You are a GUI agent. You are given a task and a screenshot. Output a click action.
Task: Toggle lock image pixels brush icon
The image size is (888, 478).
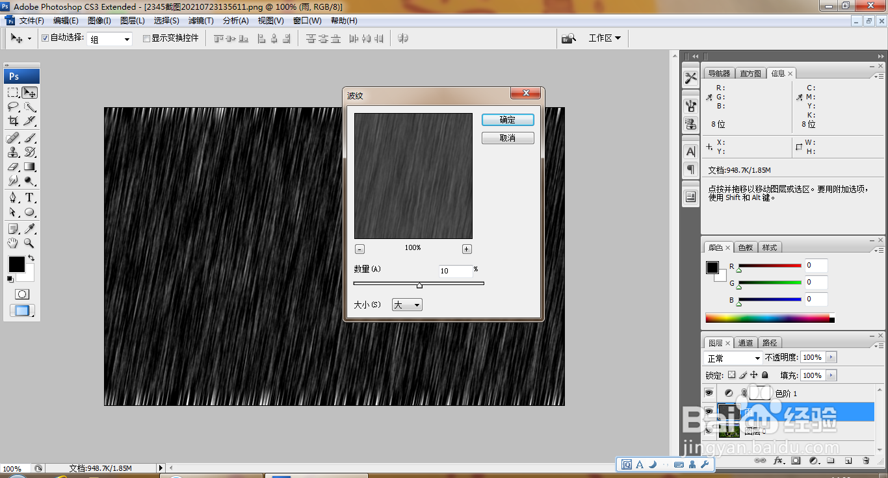click(743, 375)
